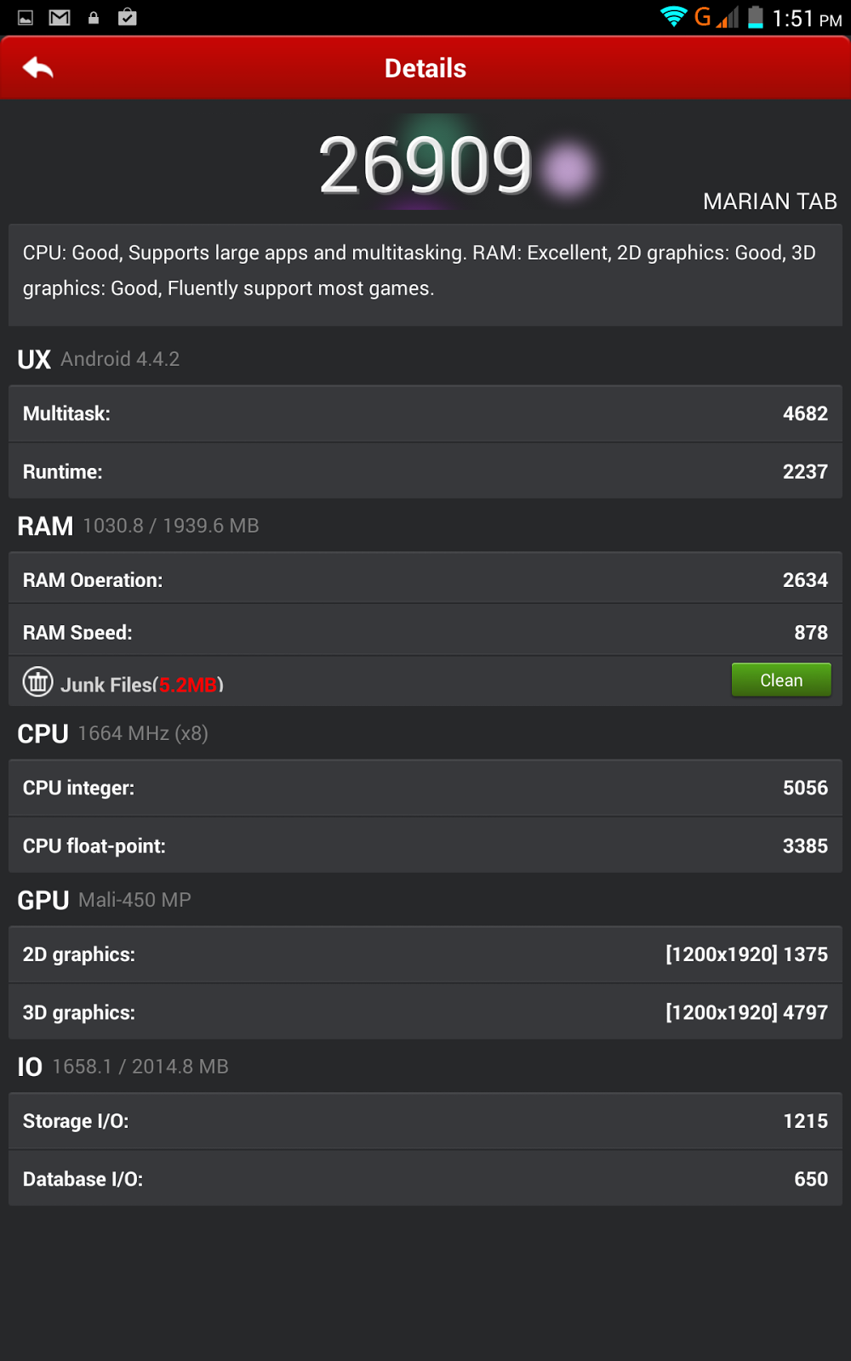Tap the Database I/O score row
The height and width of the screenshot is (1361, 851).
pos(425,1179)
